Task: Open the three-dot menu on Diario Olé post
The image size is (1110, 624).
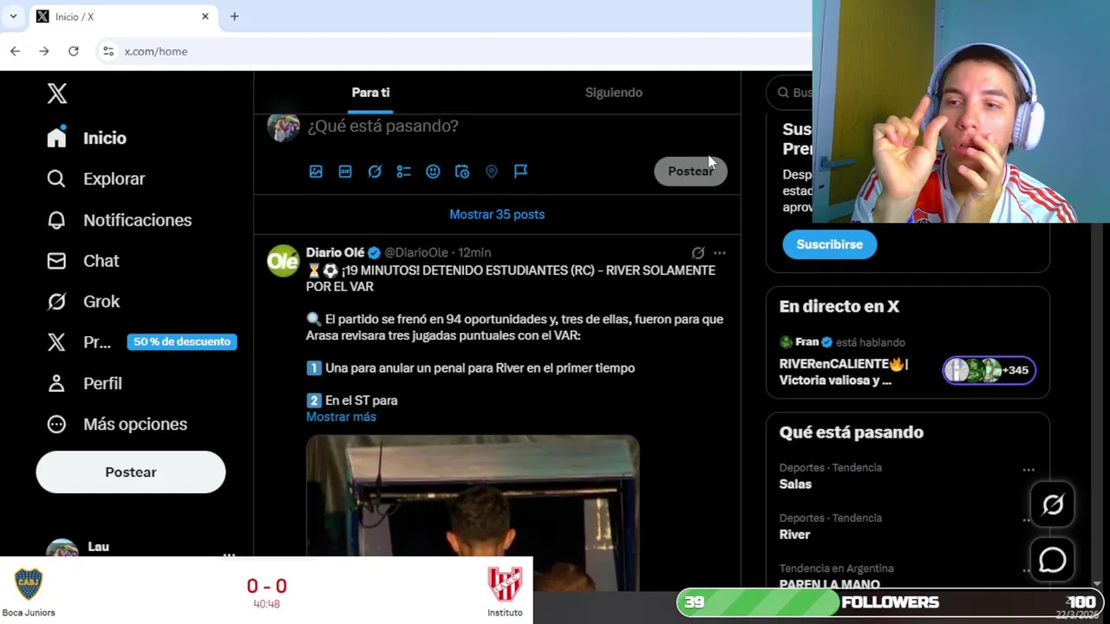Action: [x=719, y=253]
